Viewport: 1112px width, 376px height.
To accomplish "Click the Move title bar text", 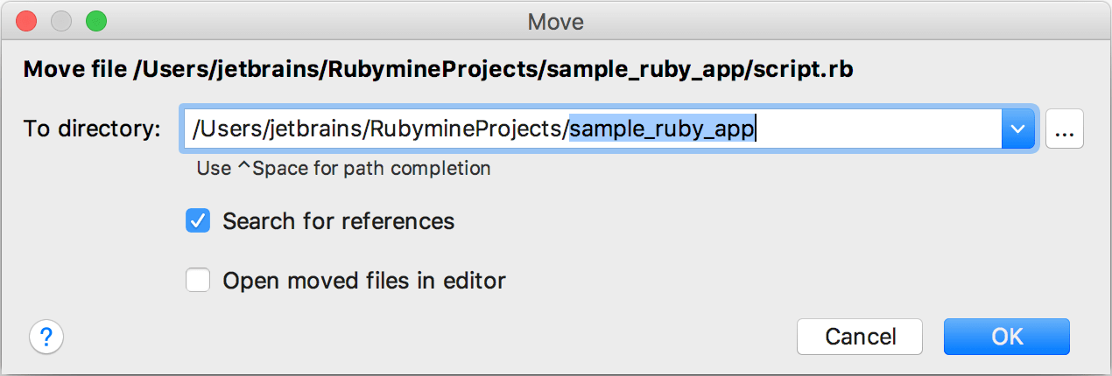I will [x=555, y=20].
